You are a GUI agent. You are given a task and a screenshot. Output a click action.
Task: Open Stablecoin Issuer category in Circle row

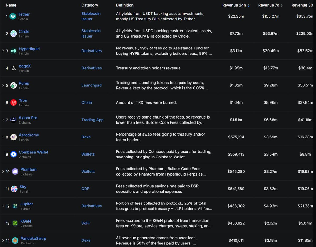click(x=91, y=34)
